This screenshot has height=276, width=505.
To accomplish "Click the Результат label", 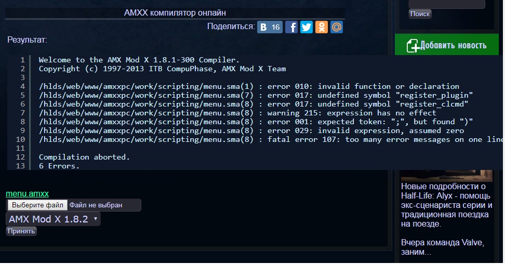I will tap(27, 40).
